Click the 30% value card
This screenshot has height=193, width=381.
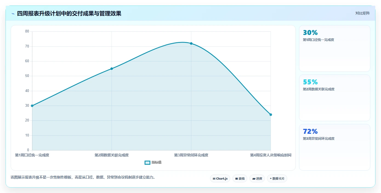tap(335, 49)
